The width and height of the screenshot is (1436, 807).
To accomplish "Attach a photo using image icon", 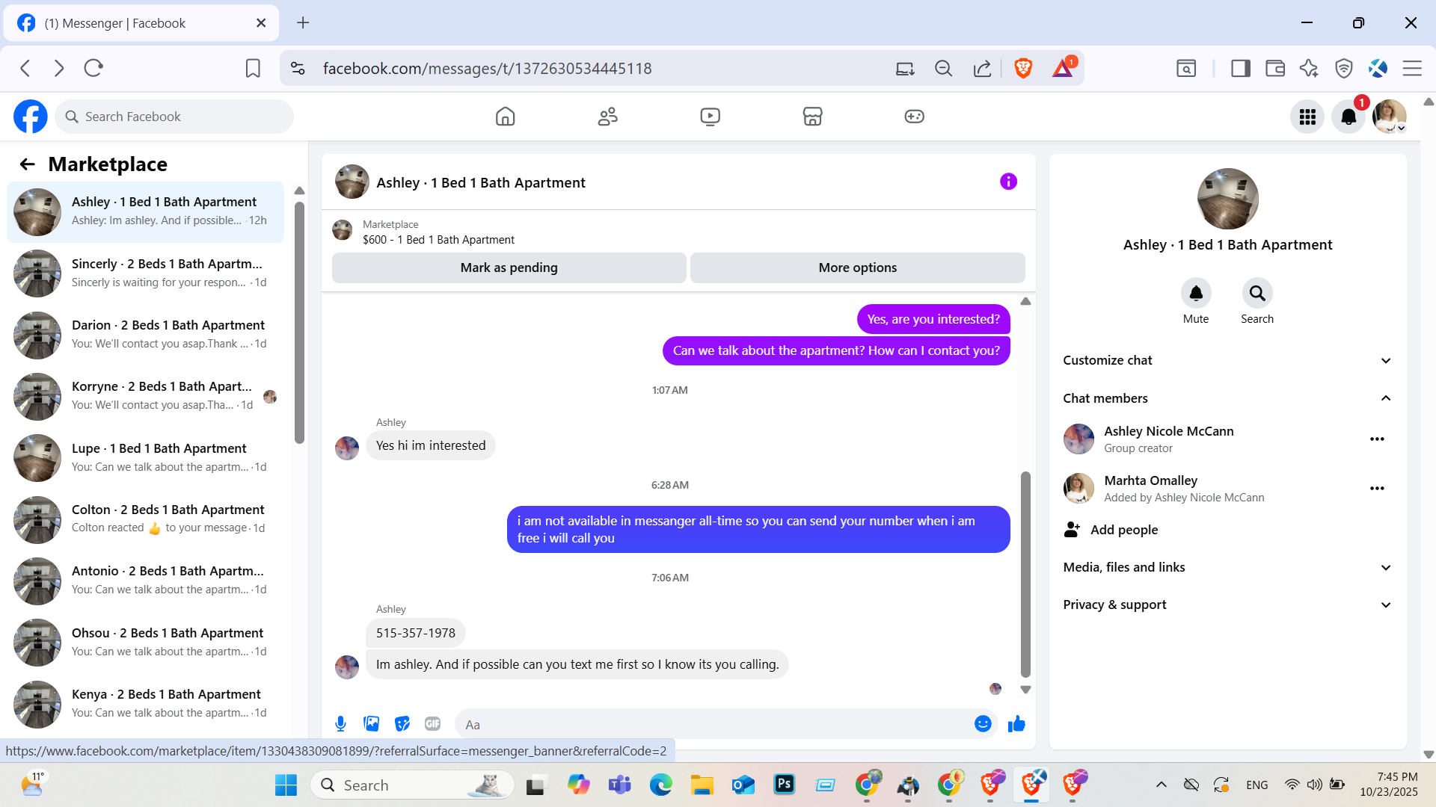I will coord(372,723).
